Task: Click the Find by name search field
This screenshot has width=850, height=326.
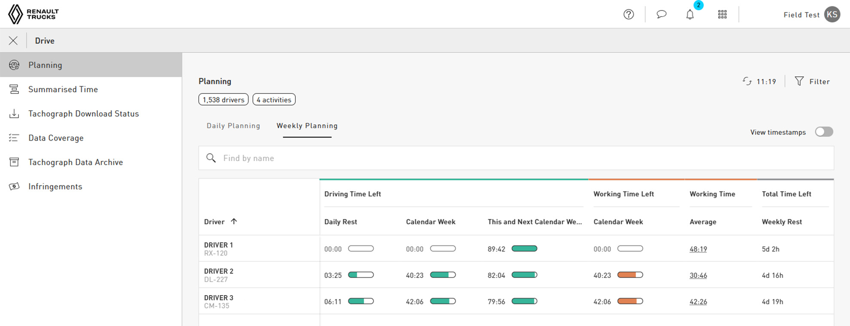Action: (x=516, y=158)
